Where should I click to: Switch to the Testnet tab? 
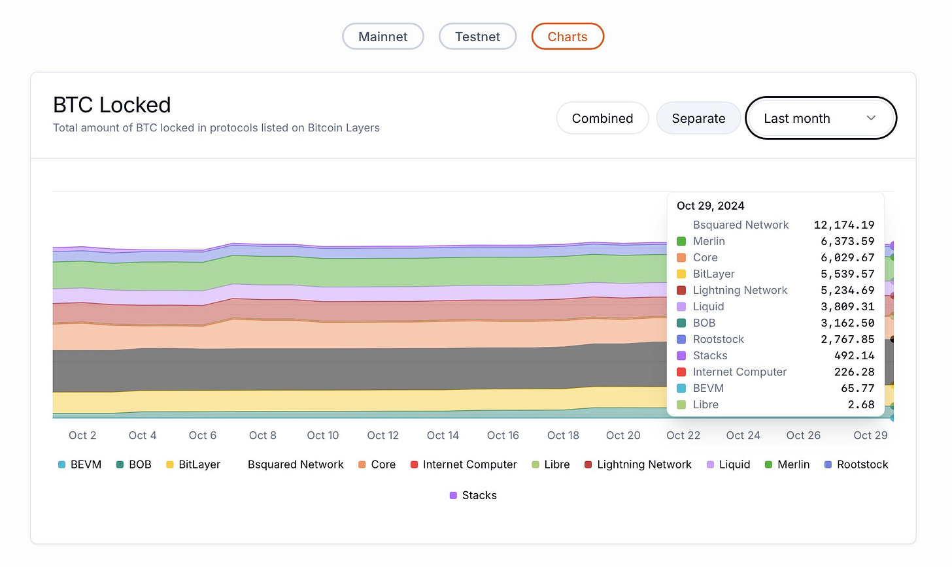click(478, 37)
